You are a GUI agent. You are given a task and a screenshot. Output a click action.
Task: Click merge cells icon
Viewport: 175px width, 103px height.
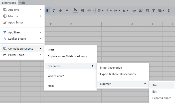[89, 10]
